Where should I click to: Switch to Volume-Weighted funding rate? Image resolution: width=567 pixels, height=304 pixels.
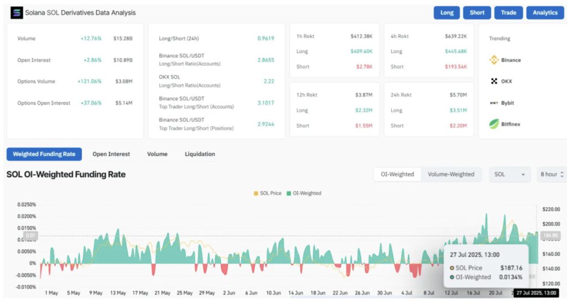click(451, 174)
